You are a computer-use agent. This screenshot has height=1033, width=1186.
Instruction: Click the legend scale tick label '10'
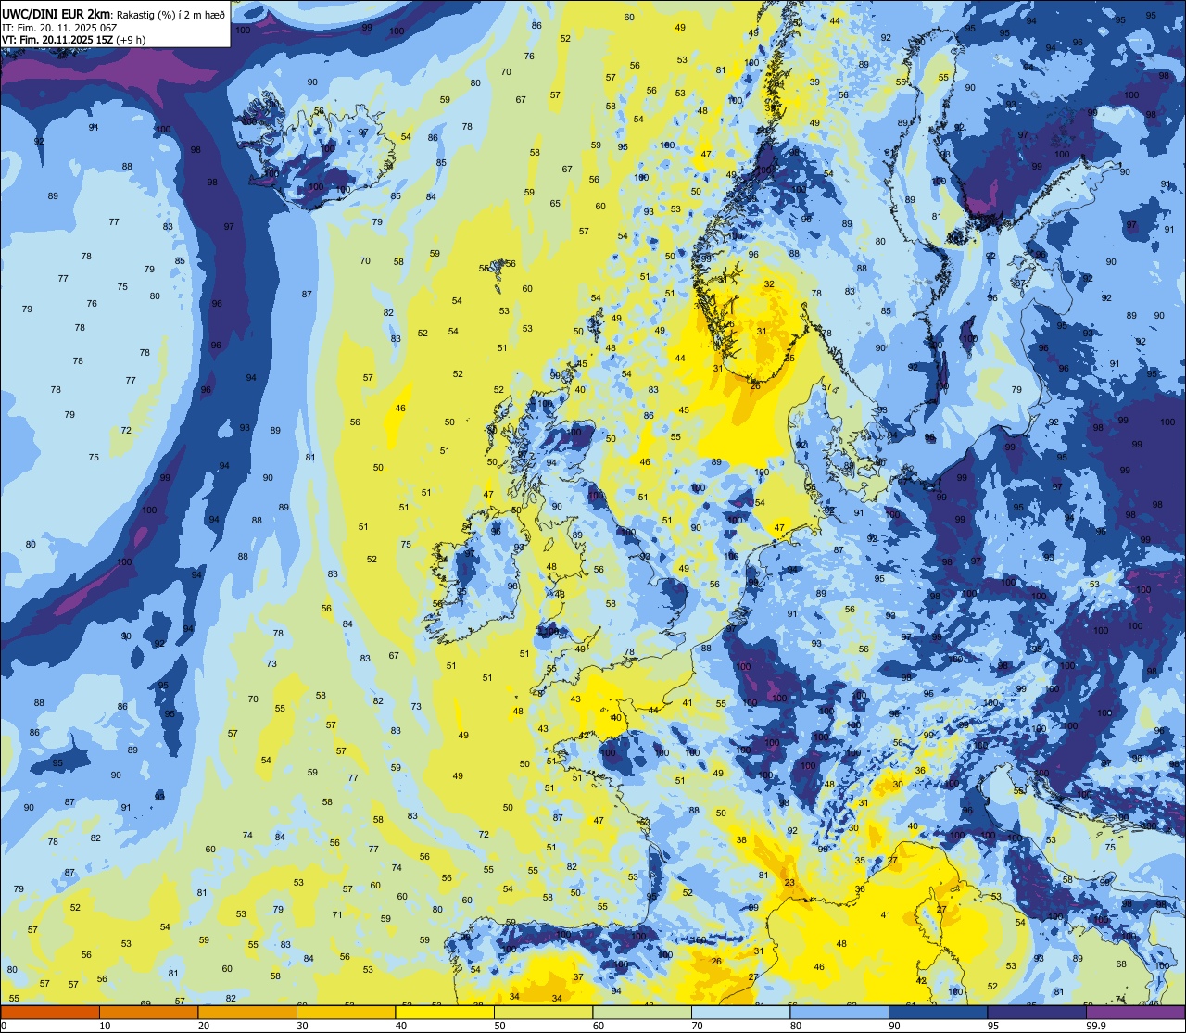105,1026
